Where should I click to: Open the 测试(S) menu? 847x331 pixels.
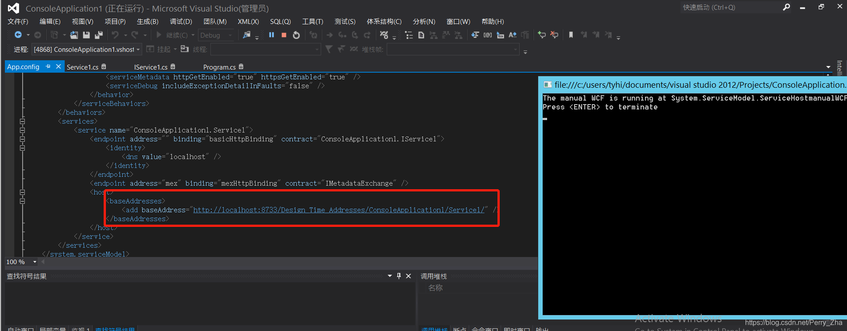pyautogui.click(x=345, y=21)
